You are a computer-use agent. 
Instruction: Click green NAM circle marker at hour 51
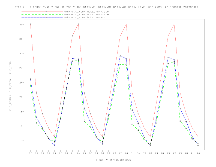(x=132, y=124)
